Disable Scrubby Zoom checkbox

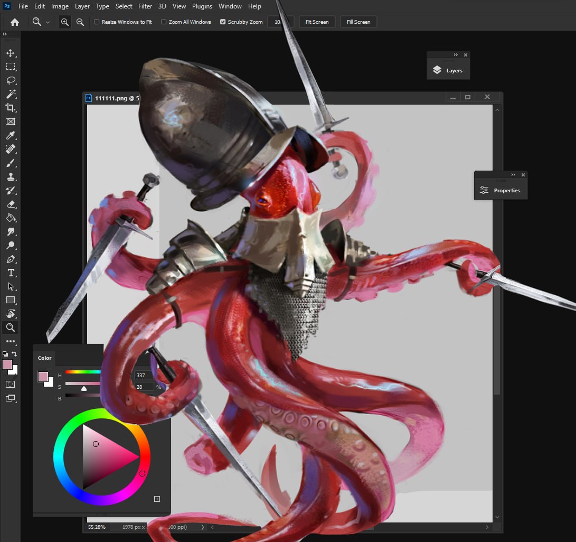[x=223, y=22]
